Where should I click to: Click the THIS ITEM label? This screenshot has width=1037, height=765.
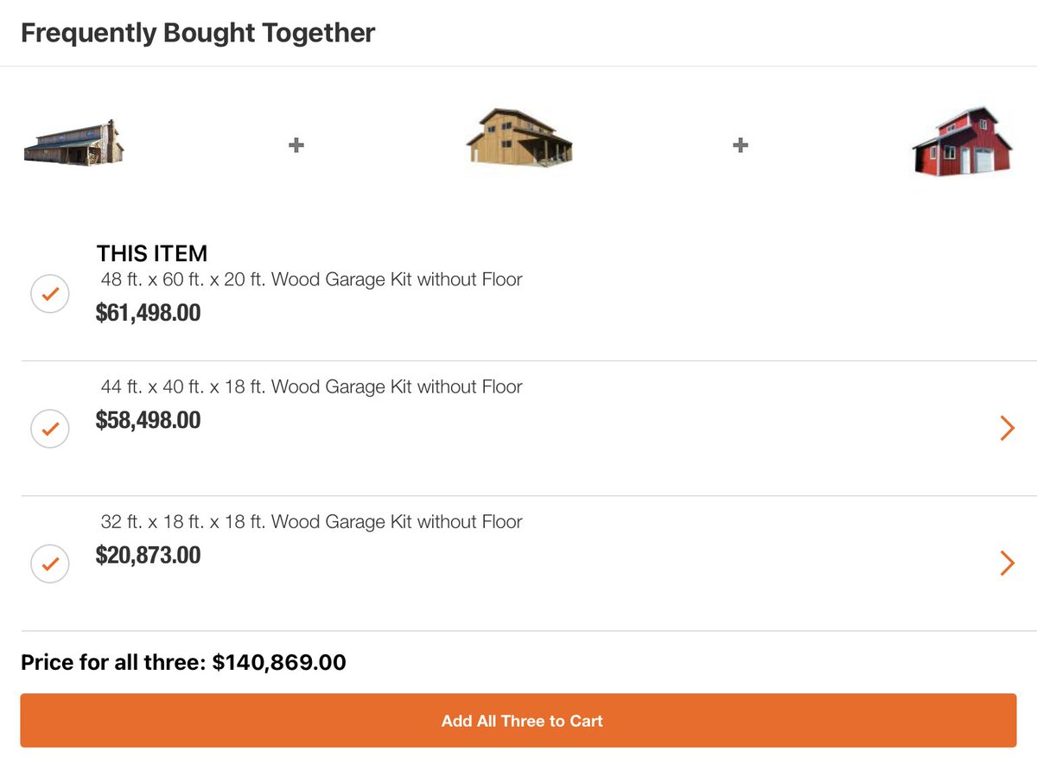click(152, 254)
